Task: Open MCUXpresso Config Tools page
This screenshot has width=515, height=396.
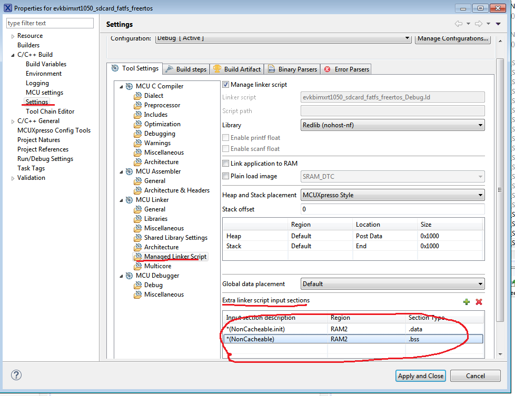Action: tap(54, 130)
